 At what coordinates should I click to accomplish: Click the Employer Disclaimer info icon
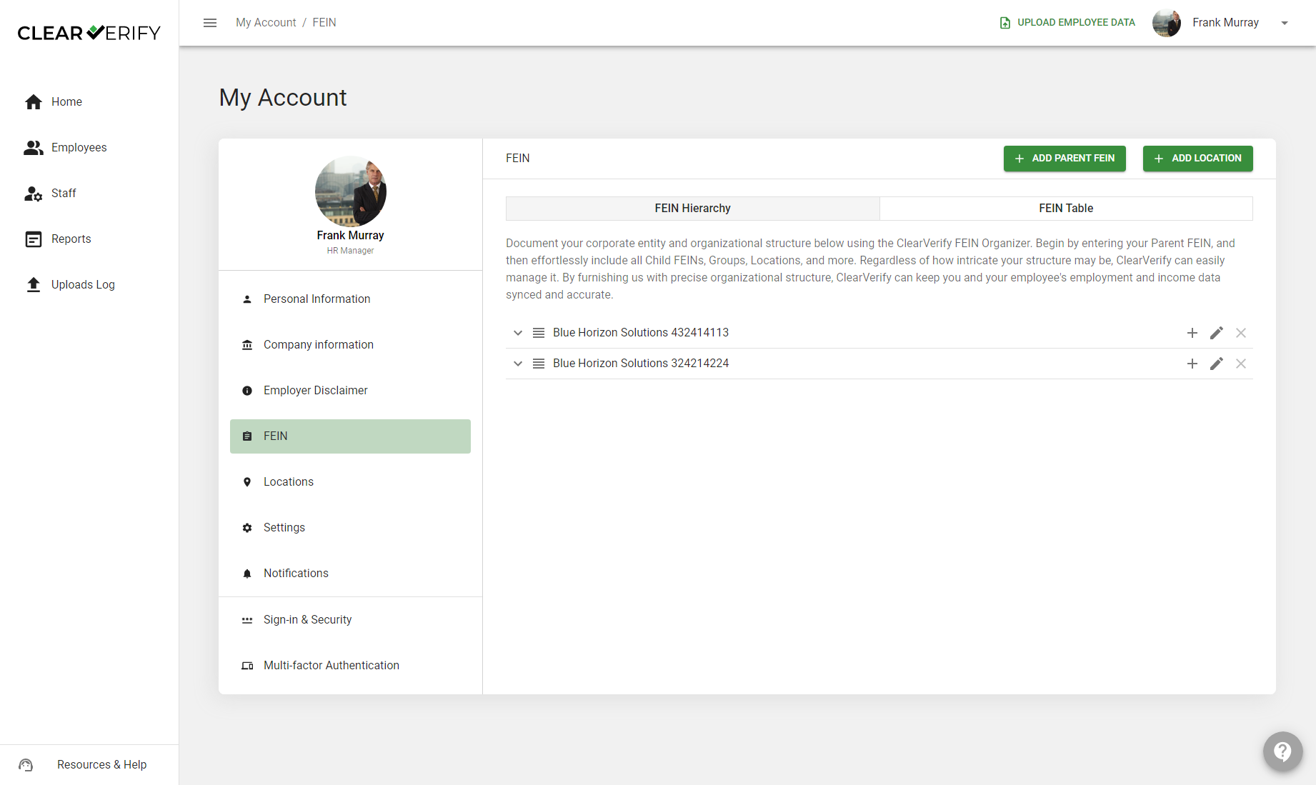coord(247,391)
